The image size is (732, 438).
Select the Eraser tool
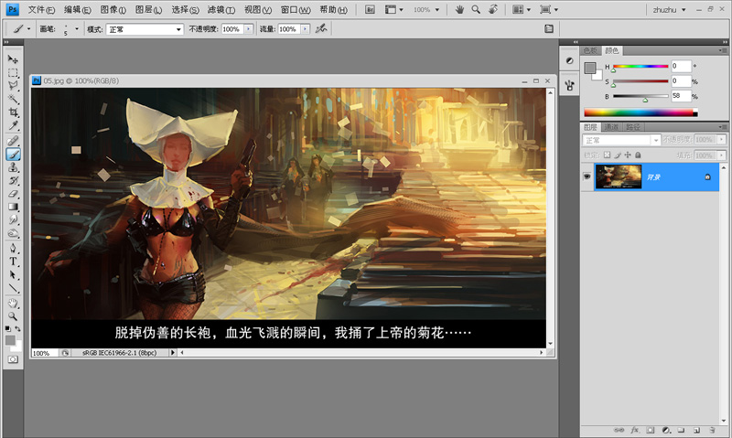click(13, 194)
